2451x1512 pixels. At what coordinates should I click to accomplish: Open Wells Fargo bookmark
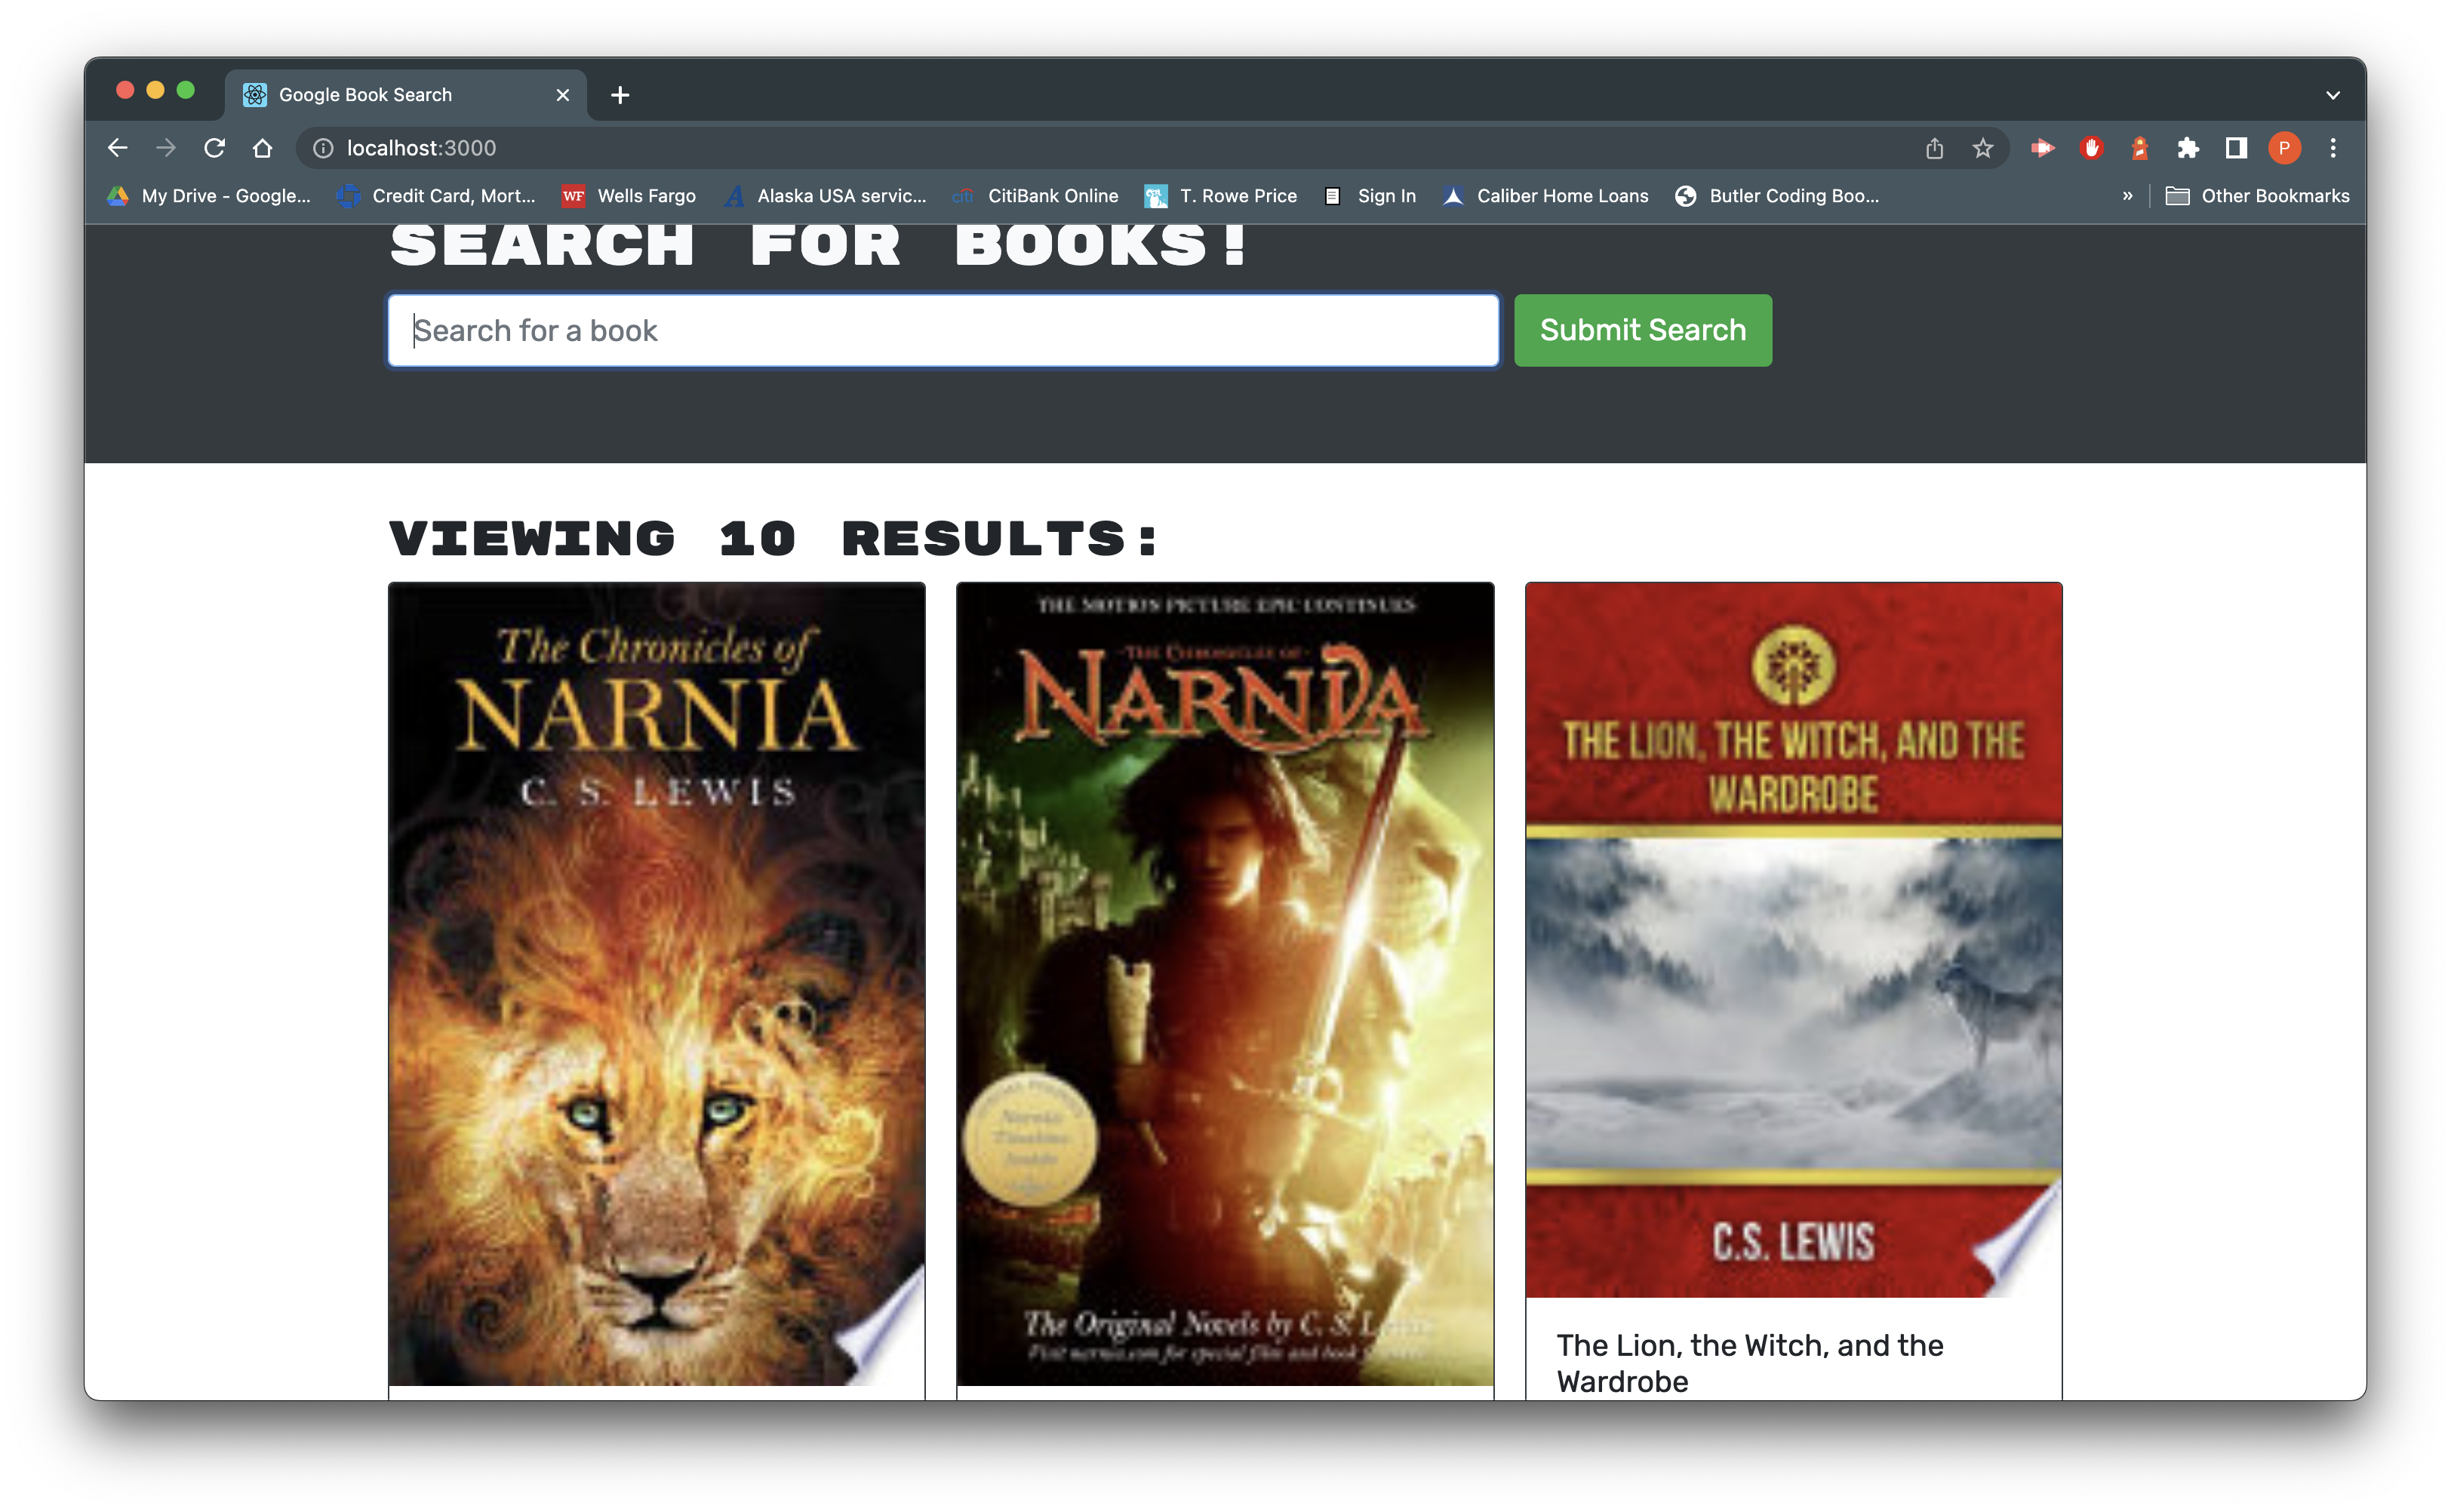[629, 196]
